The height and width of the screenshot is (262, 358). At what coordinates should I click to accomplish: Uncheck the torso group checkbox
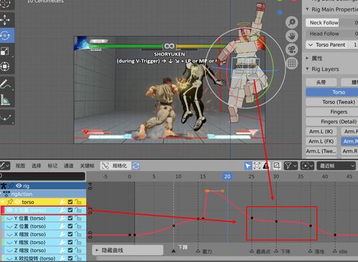[x=70, y=202]
